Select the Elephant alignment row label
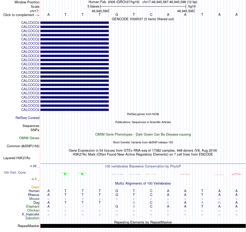 point(33,206)
